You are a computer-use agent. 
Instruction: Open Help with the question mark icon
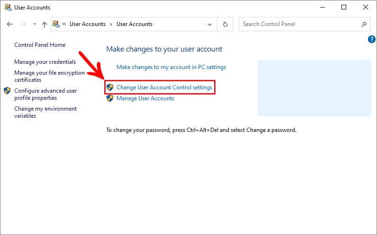[x=371, y=39]
